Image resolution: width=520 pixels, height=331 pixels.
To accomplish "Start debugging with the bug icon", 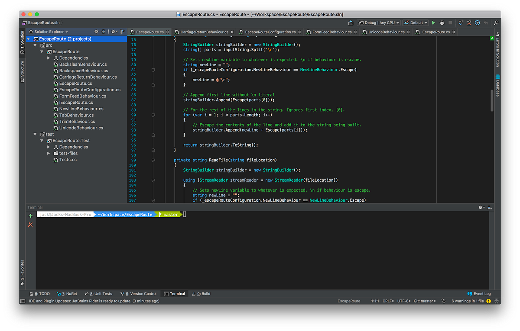I will tap(442, 22).
